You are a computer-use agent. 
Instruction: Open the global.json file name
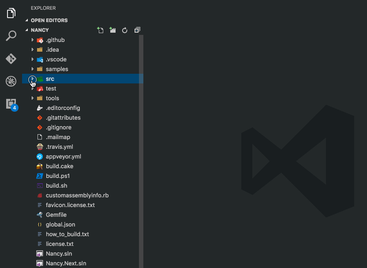[x=60, y=225]
